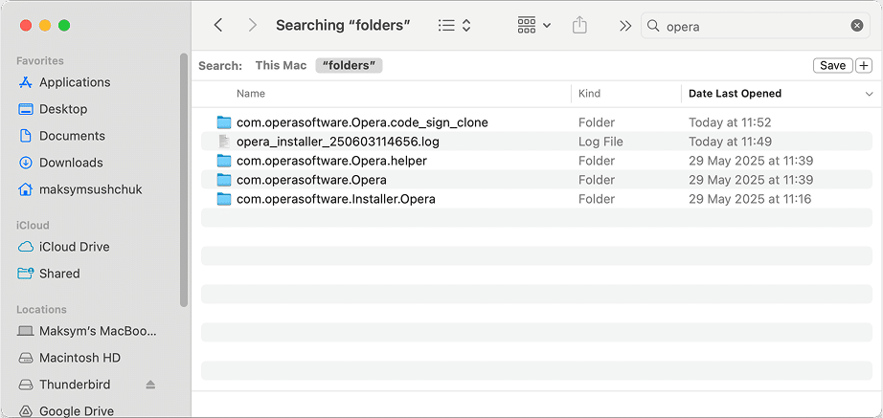Open Desktop from Favorites
The image size is (883, 418).
63,109
